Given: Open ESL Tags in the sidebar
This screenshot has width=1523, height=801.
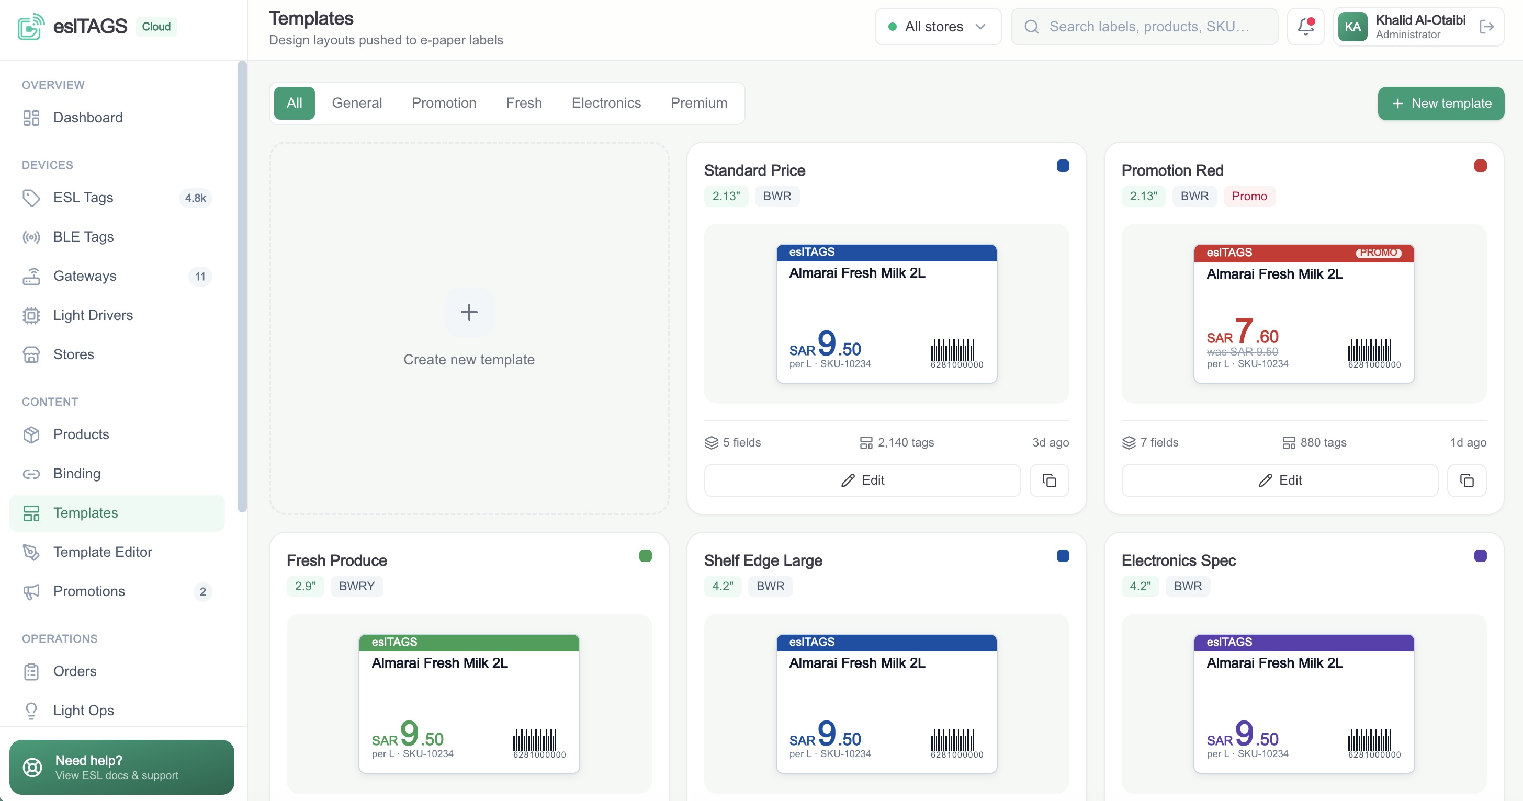Looking at the screenshot, I should pos(117,197).
